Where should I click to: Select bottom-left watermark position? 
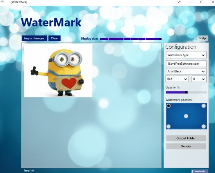tap(168, 126)
